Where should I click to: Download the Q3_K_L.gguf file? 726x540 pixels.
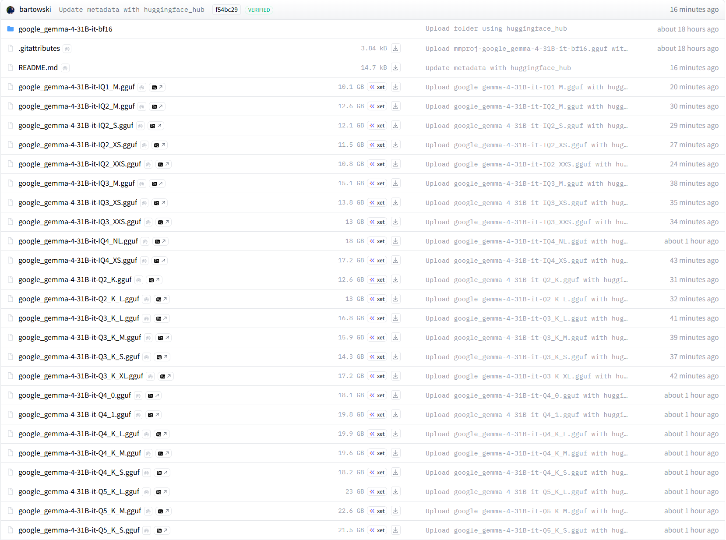tap(395, 318)
